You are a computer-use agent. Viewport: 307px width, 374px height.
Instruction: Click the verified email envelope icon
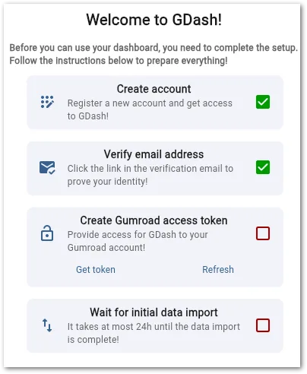47,168
